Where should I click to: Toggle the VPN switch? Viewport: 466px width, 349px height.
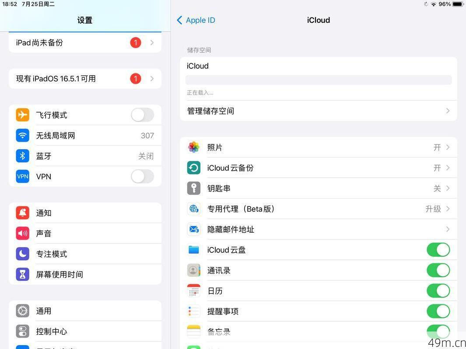click(x=142, y=176)
